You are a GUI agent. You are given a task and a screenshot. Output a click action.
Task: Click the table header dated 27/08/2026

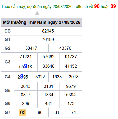point(42,22)
